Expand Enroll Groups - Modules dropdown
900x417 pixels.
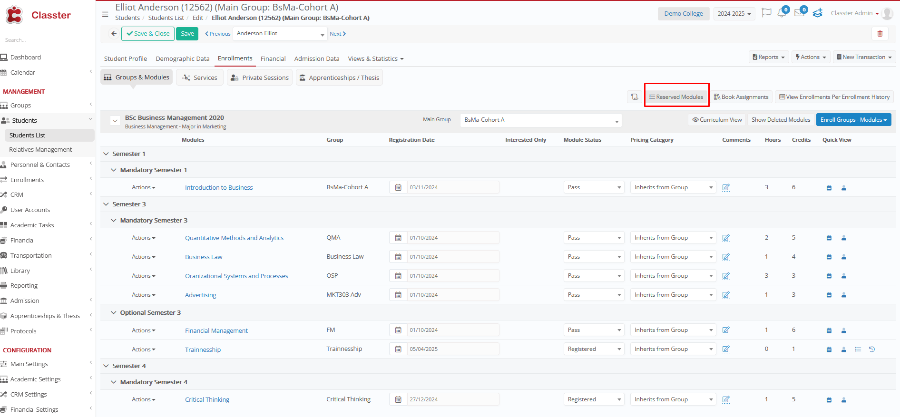tap(853, 120)
